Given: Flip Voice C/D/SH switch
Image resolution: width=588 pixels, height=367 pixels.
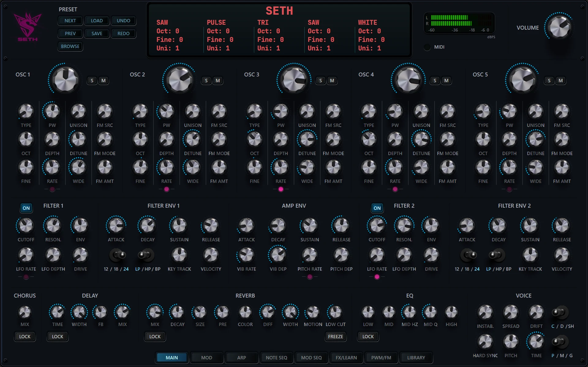Looking at the screenshot, I should point(560,312).
